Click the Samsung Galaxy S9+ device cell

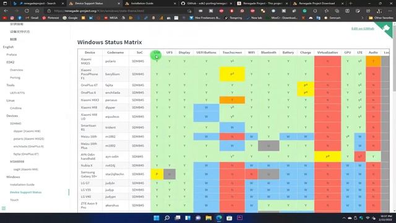pyautogui.click(x=90, y=174)
